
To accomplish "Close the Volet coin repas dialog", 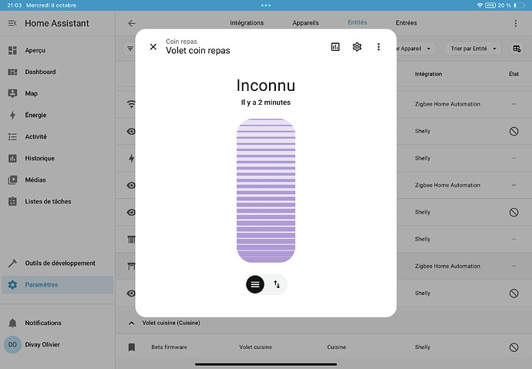I will click(x=153, y=47).
